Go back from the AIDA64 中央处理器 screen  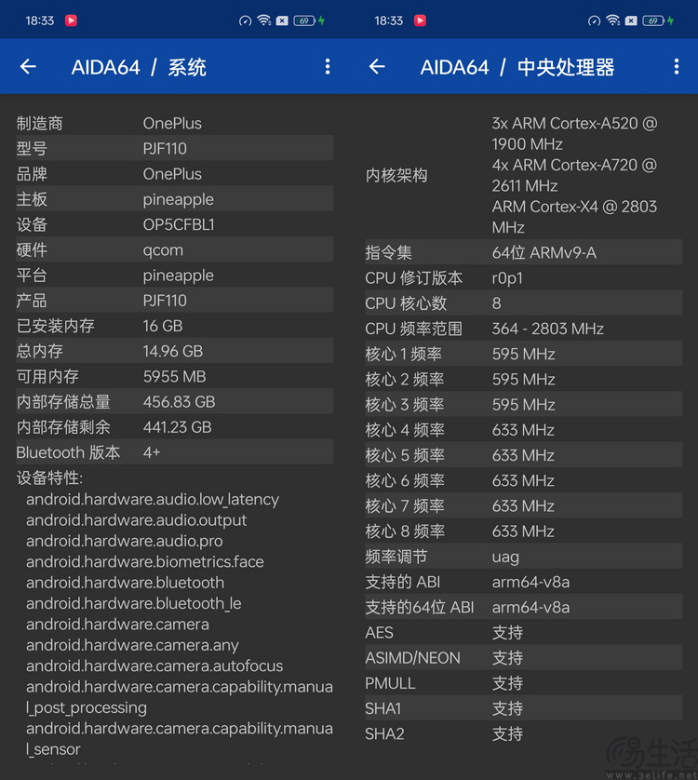tap(377, 67)
